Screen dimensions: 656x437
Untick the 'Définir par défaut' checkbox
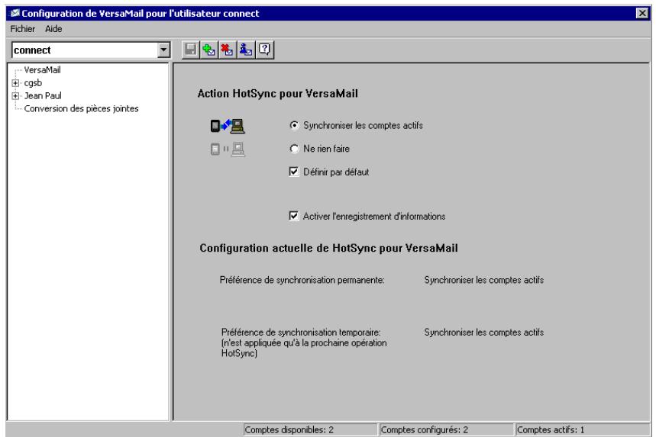(x=294, y=172)
